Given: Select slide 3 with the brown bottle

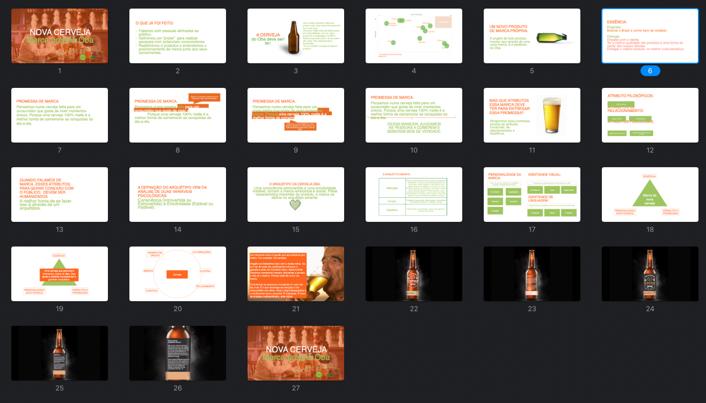Looking at the screenshot, I should coord(296,36).
